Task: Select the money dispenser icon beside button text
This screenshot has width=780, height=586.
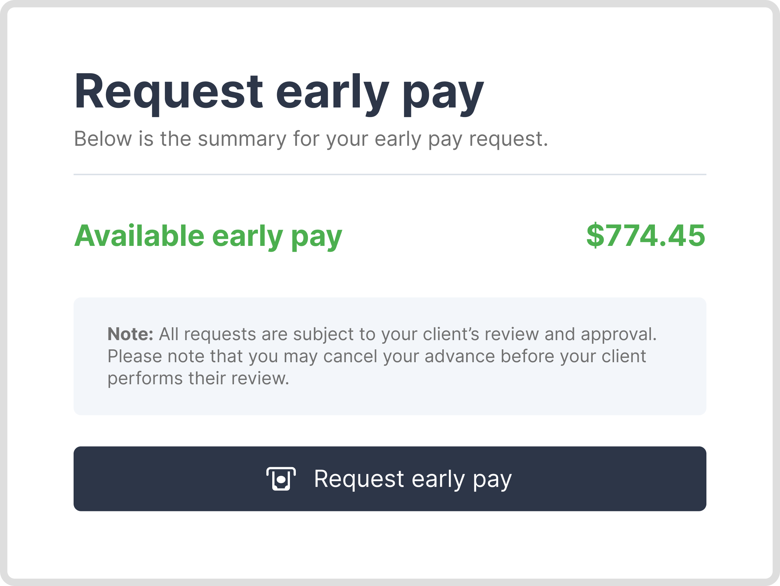Action: click(x=281, y=479)
